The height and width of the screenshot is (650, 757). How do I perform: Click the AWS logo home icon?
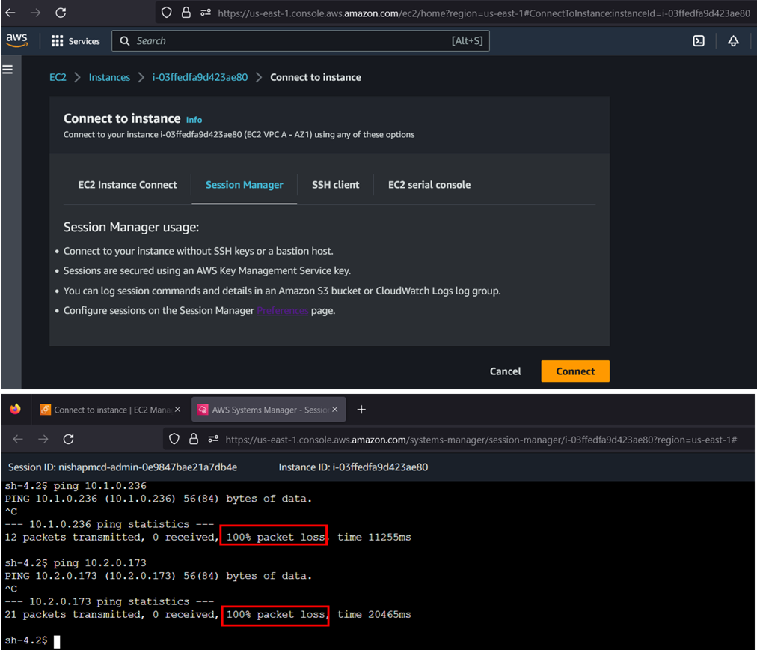[16, 40]
